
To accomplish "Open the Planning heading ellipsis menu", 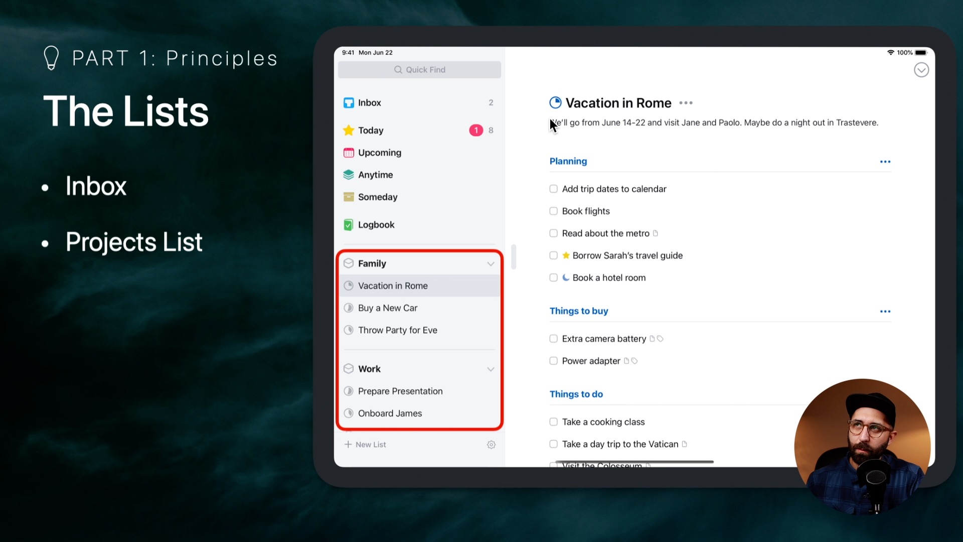I will (x=885, y=162).
